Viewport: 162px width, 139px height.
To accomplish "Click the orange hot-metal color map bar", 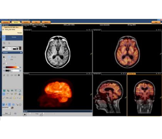I will click(x=12, y=67).
